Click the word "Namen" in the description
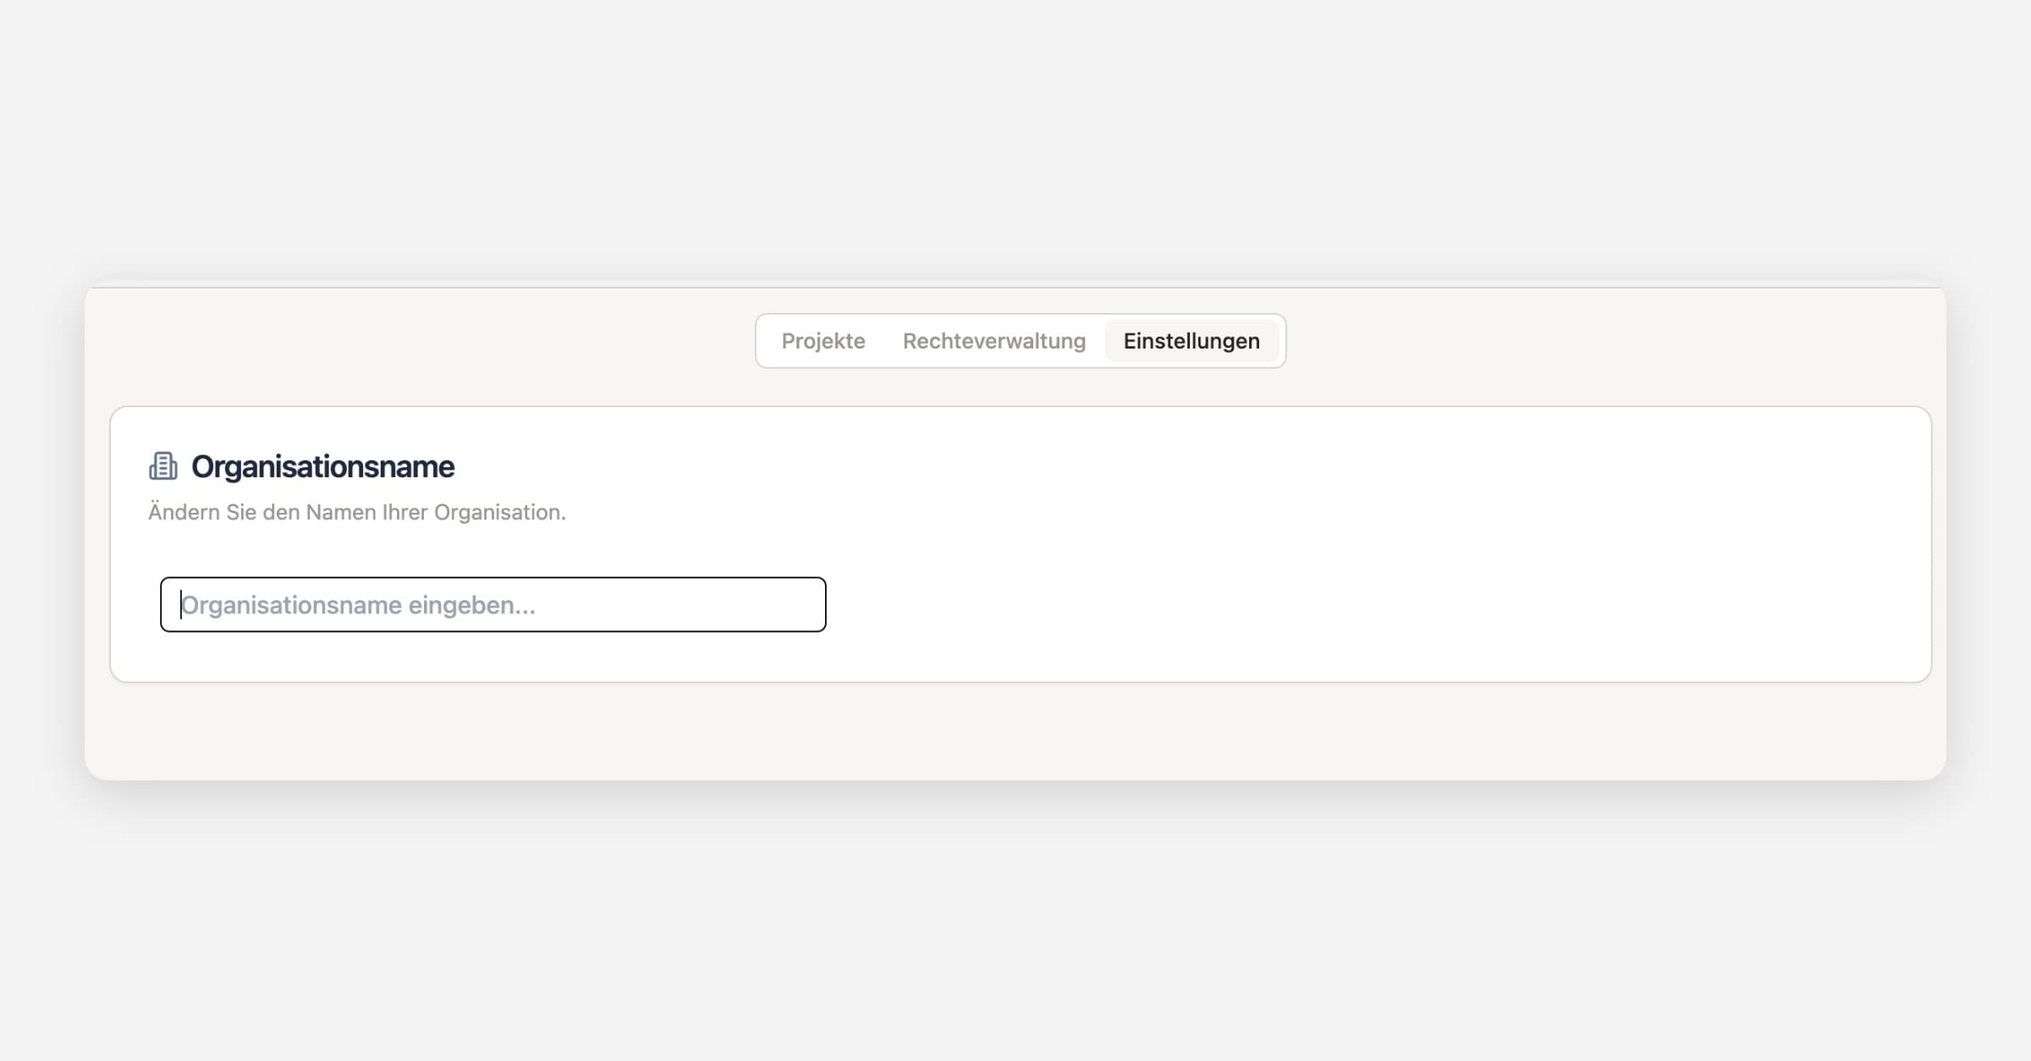This screenshot has width=2031, height=1061. (x=340, y=512)
